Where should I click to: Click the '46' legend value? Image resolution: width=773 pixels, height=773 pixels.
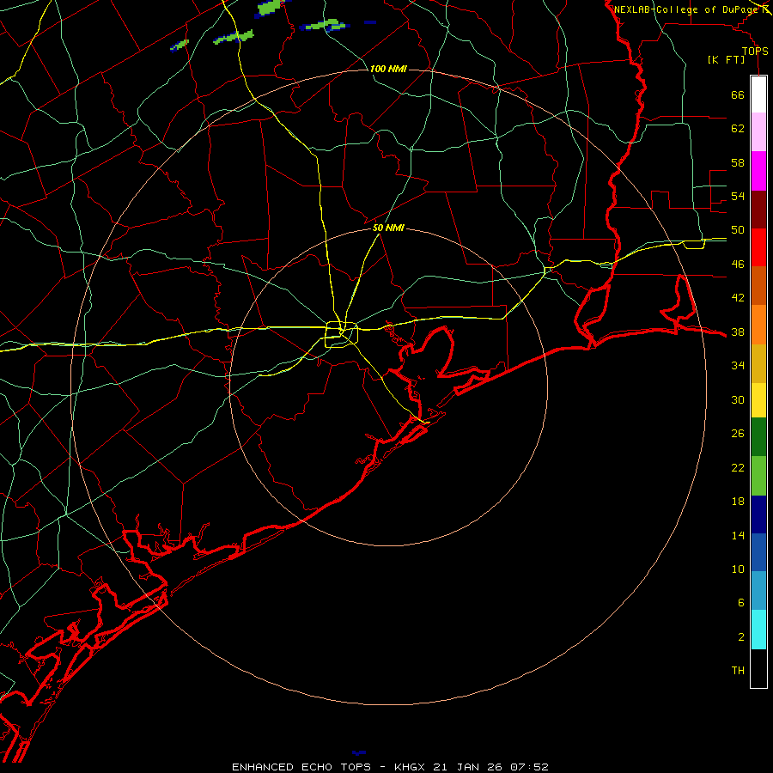738,265
